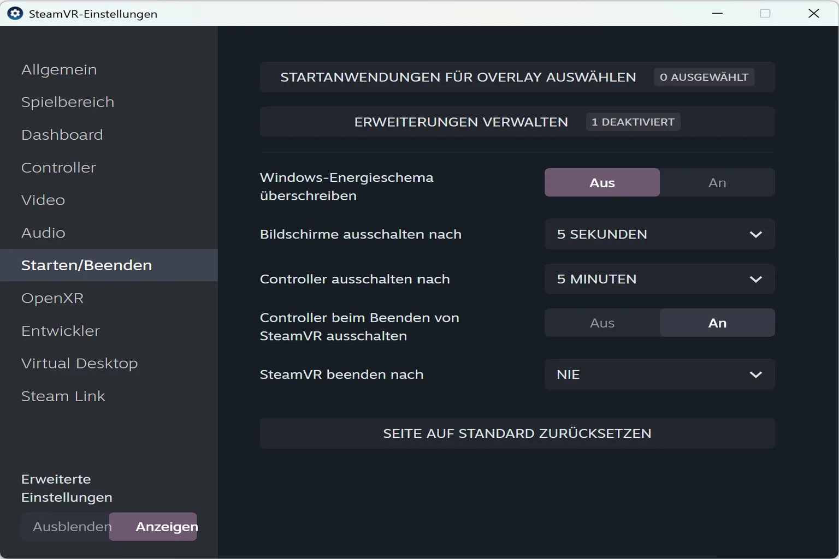Click the SteamVR gear icon in title bar
Screen dimensions: 839x559
(15, 14)
